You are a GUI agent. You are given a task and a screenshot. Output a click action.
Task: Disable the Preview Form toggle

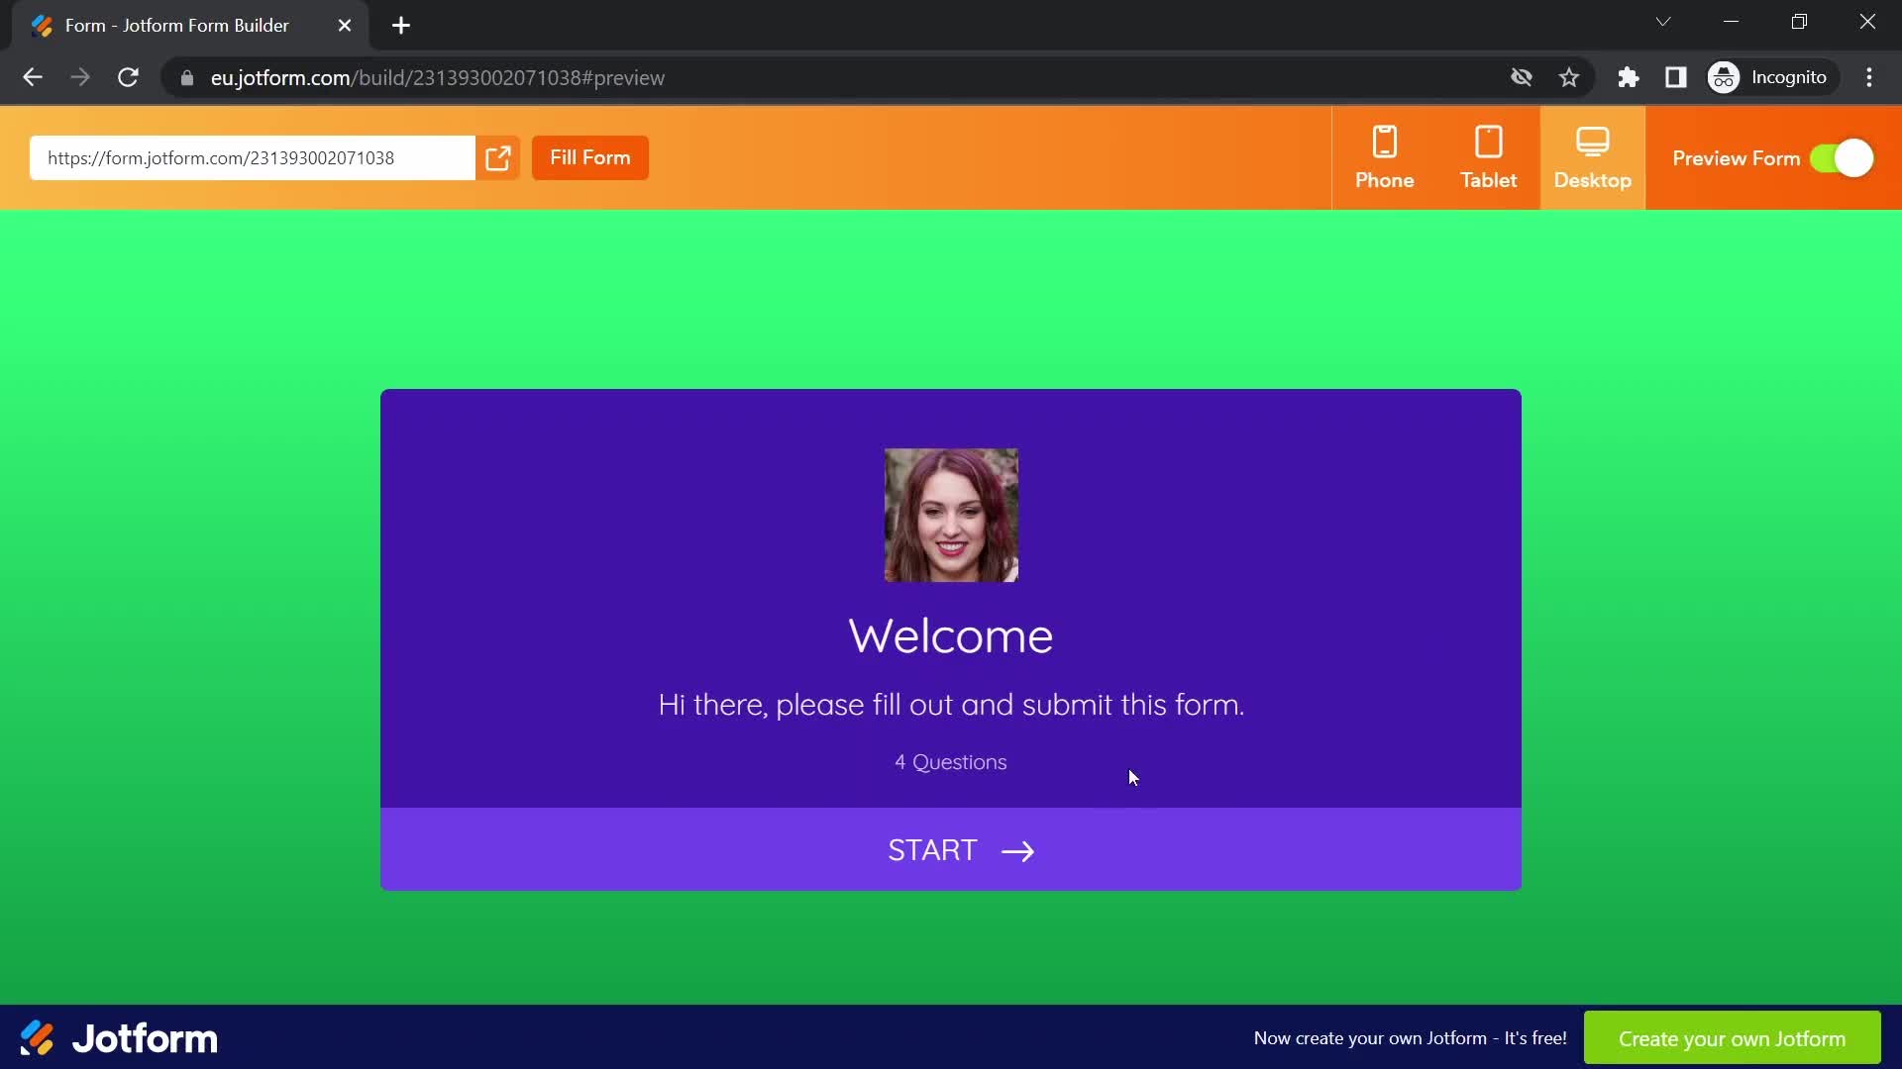[x=1848, y=158]
